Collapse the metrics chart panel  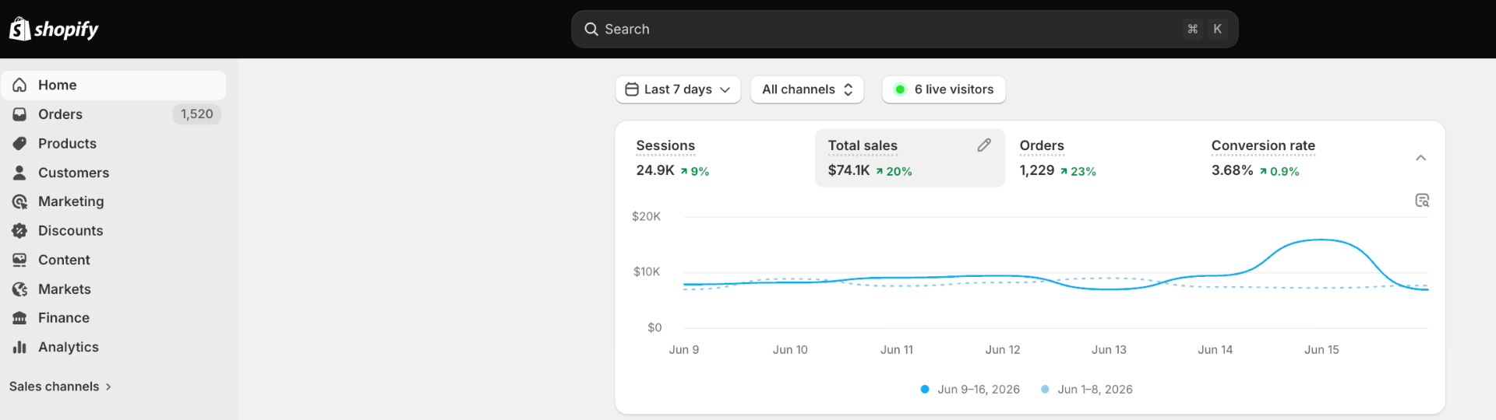[x=1420, y=158]
